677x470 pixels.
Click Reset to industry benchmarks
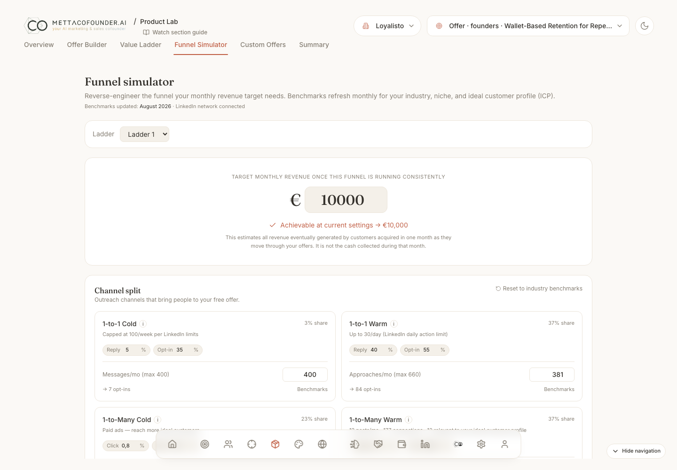539,289
